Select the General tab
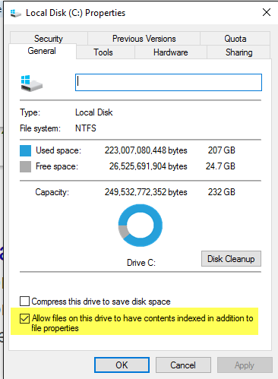The width and height of the screenshot is (278, 379). (42, 51)
